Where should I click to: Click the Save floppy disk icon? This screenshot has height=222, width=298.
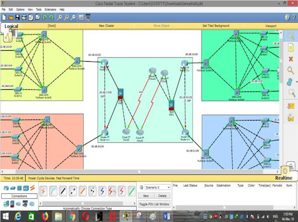(x=17, y=17)
